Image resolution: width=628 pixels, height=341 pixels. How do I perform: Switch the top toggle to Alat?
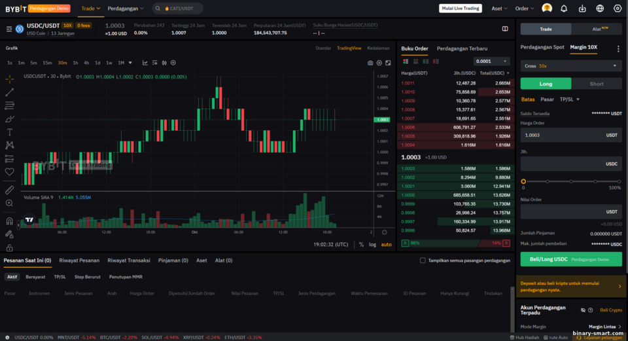(x=597, y=29)
